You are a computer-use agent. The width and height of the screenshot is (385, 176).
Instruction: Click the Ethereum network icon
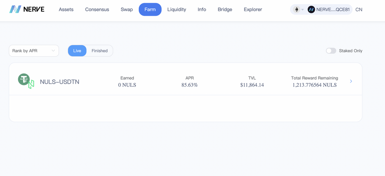(x=297, y=10)
